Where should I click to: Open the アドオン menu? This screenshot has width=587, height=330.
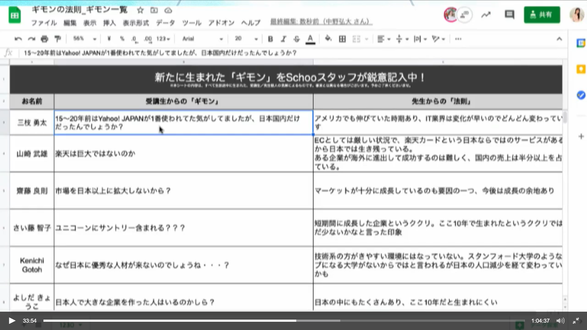click(x=221, y=23)
